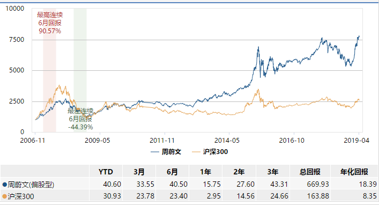Image resolution: width=379 pixels, height=205 pixels.
Task: Toggle the 周蔚文 legend series
Action: coord(166,152)
